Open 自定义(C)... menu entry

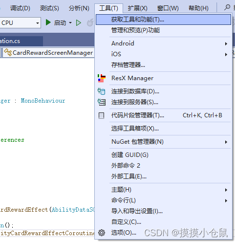coord(163,222)
